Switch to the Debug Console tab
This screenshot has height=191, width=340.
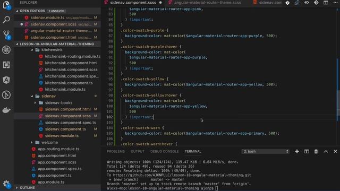(164, 151)
